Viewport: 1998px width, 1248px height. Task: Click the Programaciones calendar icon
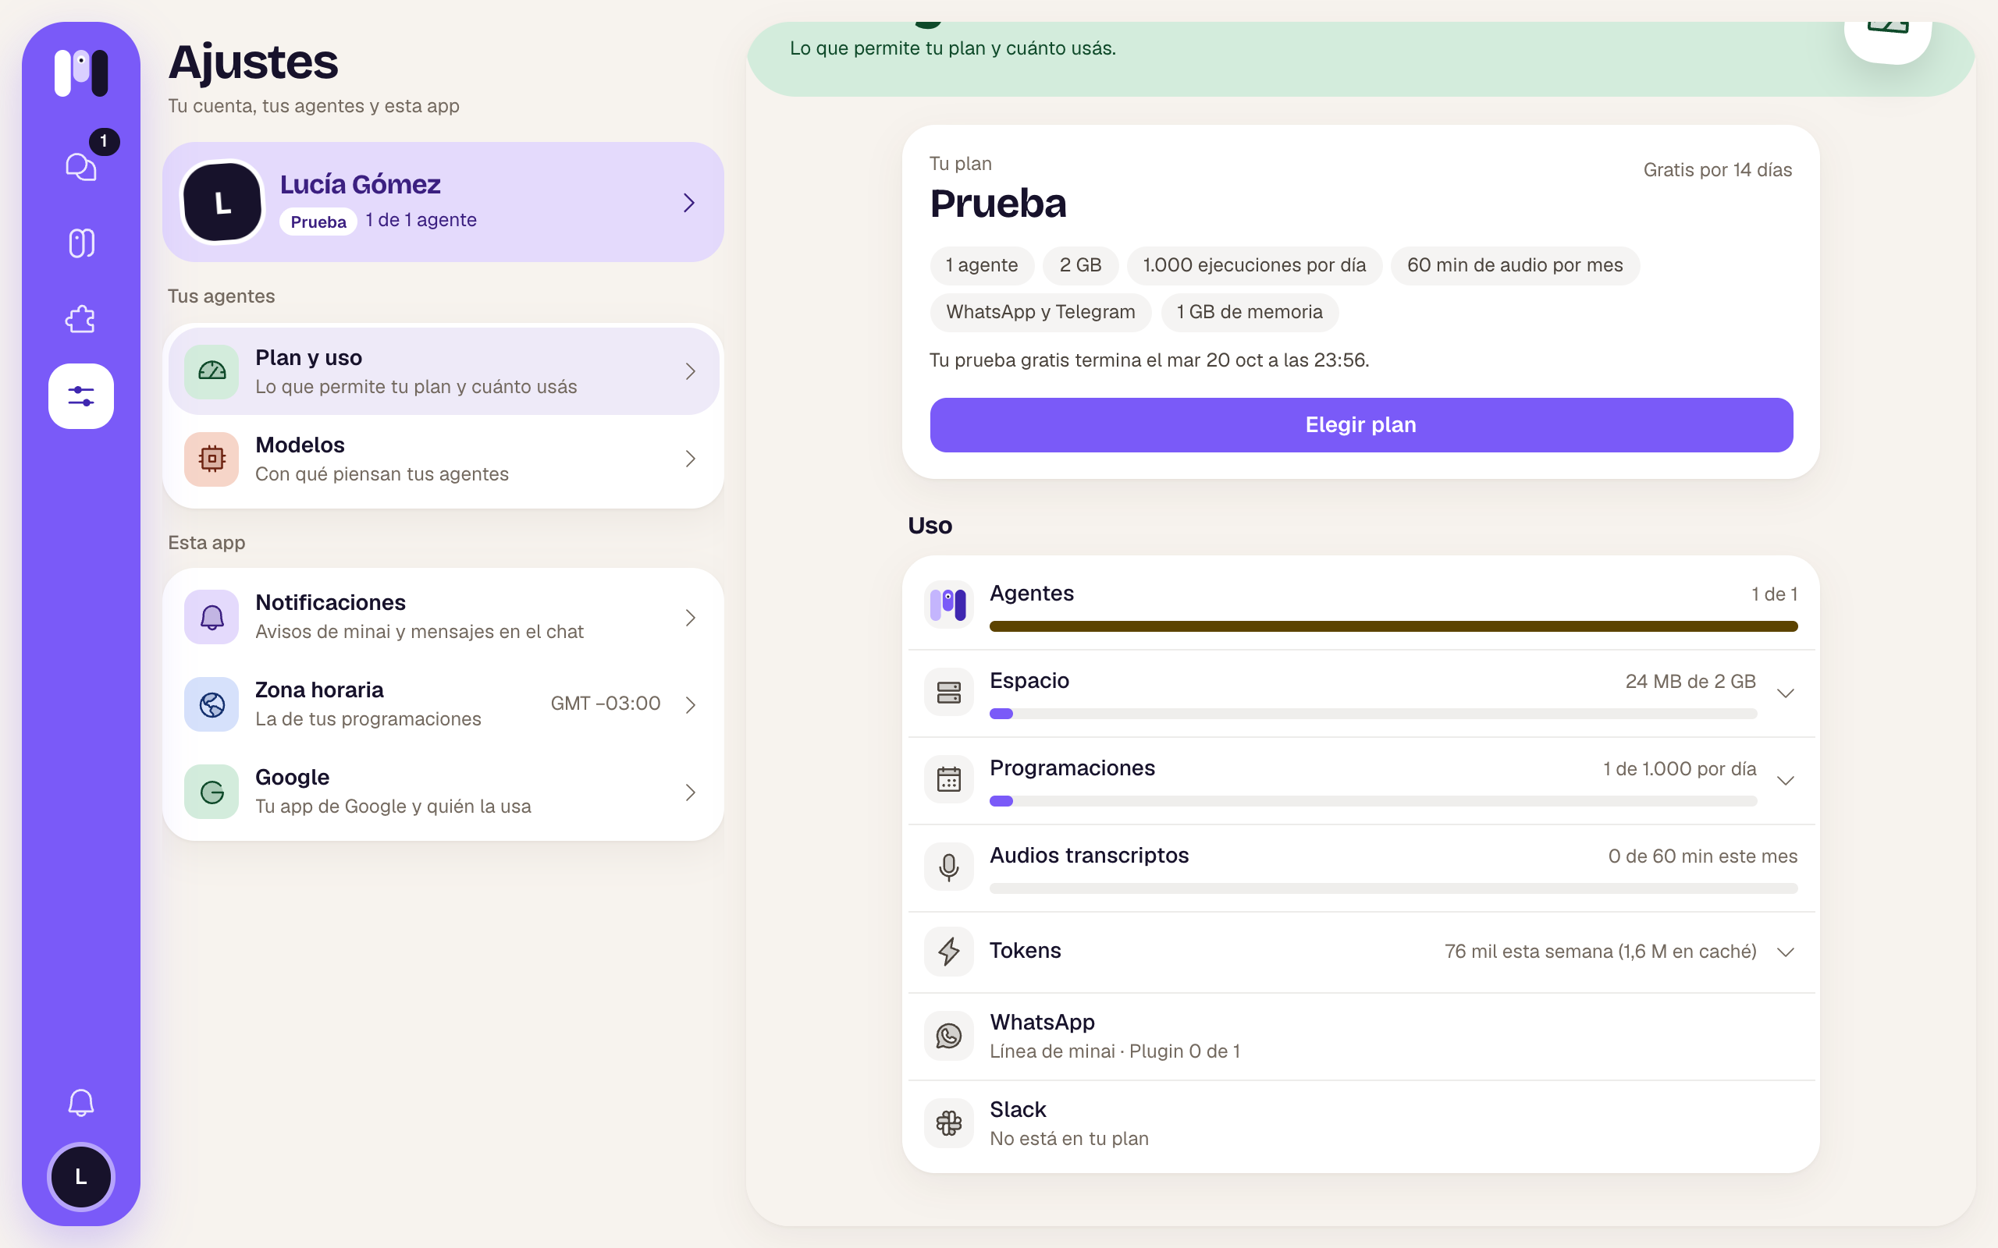click(x=948, y=779)
